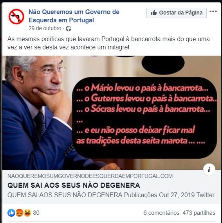Open the shared meme image thumbnail
This screenshot has height=223, width=222.
[112, 112]
